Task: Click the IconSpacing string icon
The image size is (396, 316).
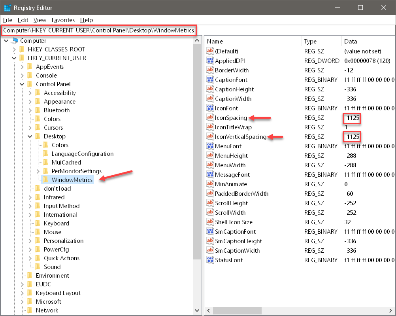Action: 210,117
